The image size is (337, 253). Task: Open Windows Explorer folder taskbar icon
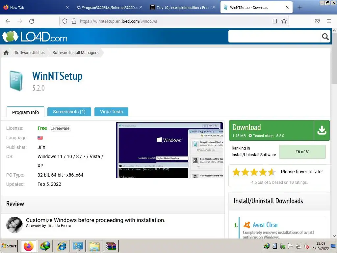pyautogui.click(x=94, y=246)
